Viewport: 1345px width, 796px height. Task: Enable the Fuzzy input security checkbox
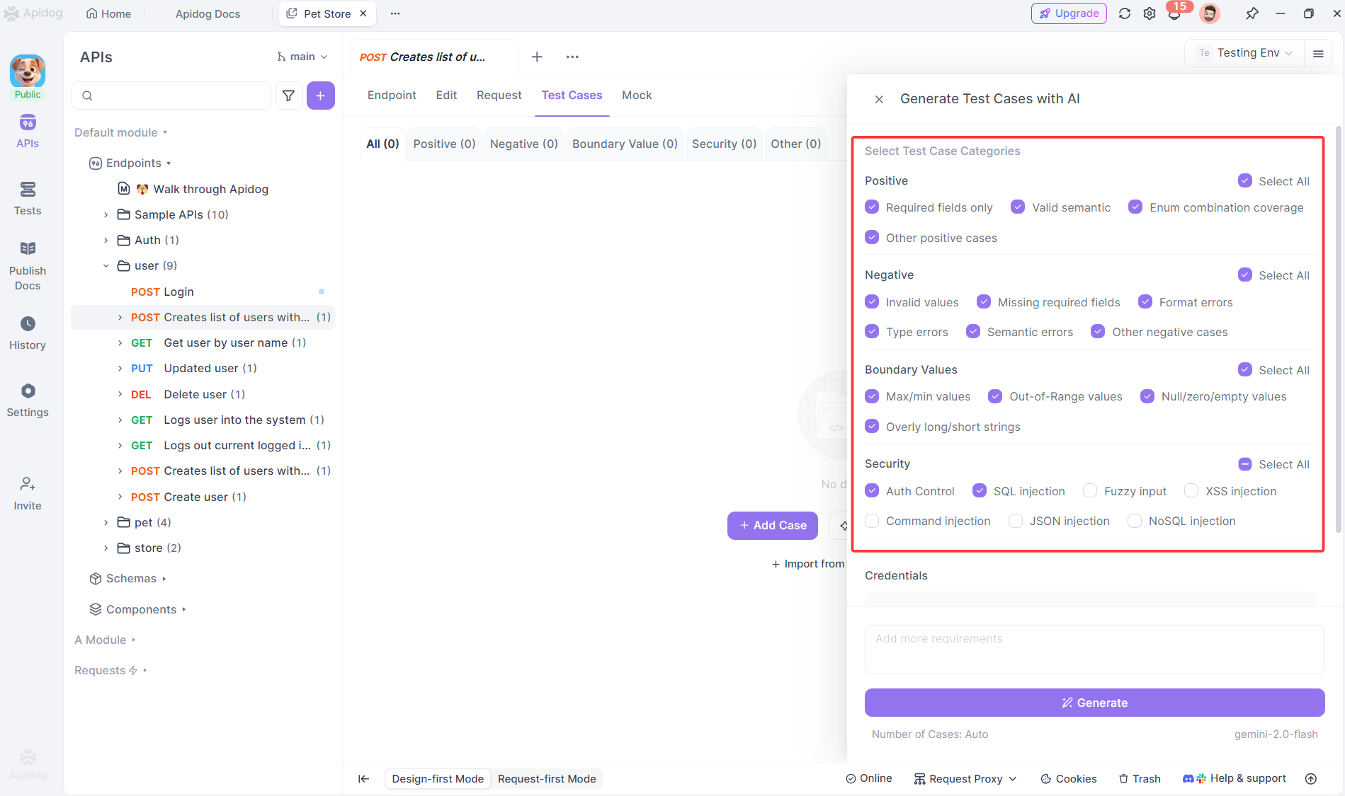1089,490
